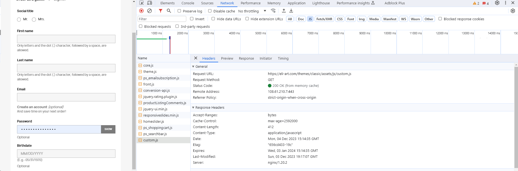Switch to the Console tab
This screenshot has height=171, width=518.
pyautogui.click(x=188, y=3)
